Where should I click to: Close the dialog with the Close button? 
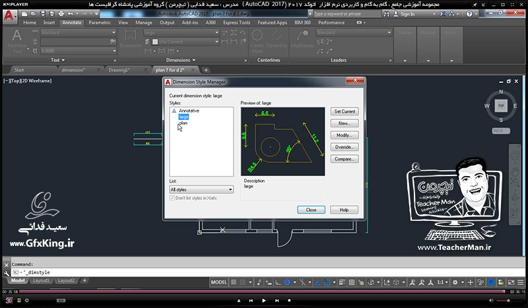click(311, 210)
